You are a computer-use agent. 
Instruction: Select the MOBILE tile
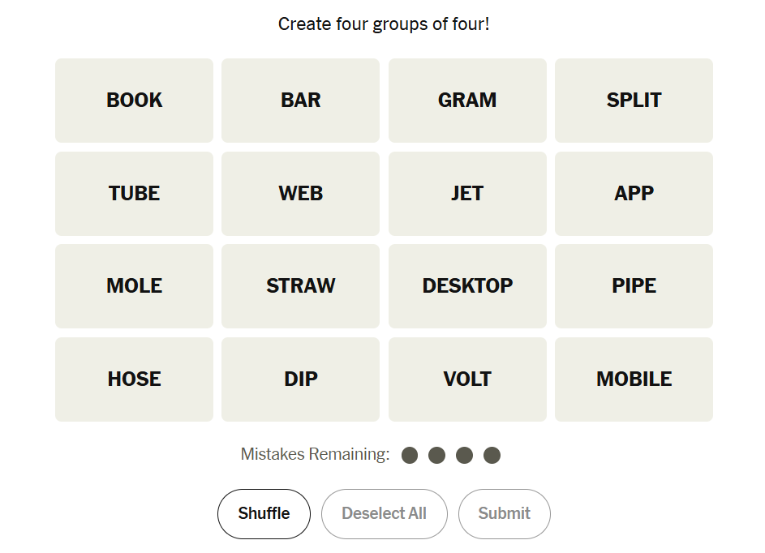(x=634, y=379)
